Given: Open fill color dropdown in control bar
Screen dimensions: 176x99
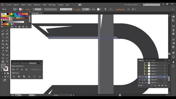Looking at the screenshot, I should (17, 9).
